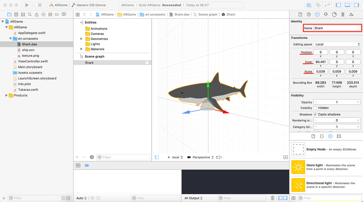Open the Editing space dropdown

pos(337,44)
